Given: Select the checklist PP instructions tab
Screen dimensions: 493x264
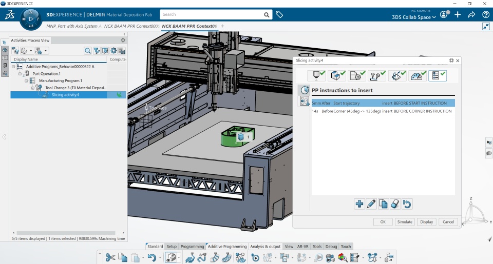Looking at the screenshot, I should (438, 75).
